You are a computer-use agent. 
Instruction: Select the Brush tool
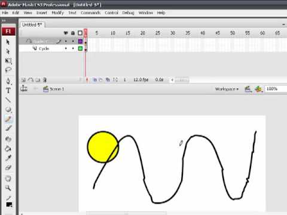pos(8,128)
